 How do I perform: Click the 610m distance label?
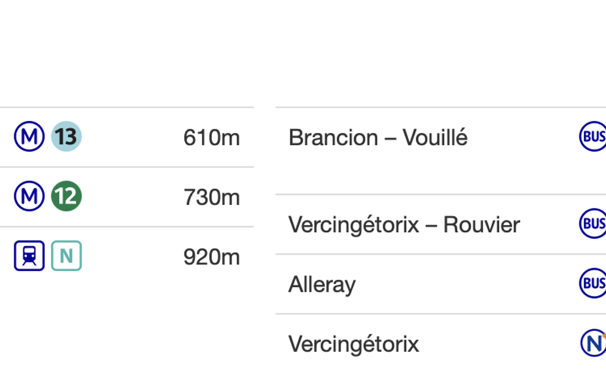(211, 138)
